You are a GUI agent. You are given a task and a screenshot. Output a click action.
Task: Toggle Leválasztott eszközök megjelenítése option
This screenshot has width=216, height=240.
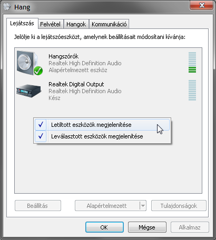(x=102, y=136)
